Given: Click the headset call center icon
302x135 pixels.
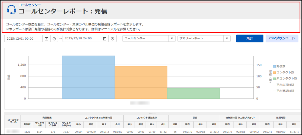Looking at the screenshot, I should (11, 9).
